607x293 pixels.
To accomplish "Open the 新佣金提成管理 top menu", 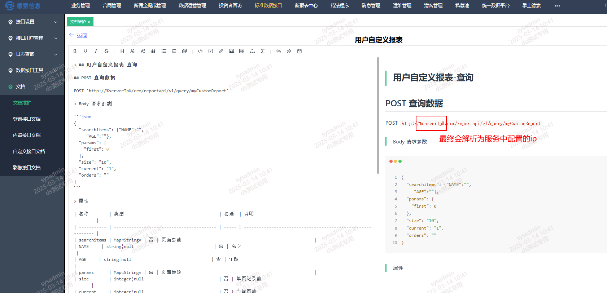I will pyautogui.click(x=150, y=6).
